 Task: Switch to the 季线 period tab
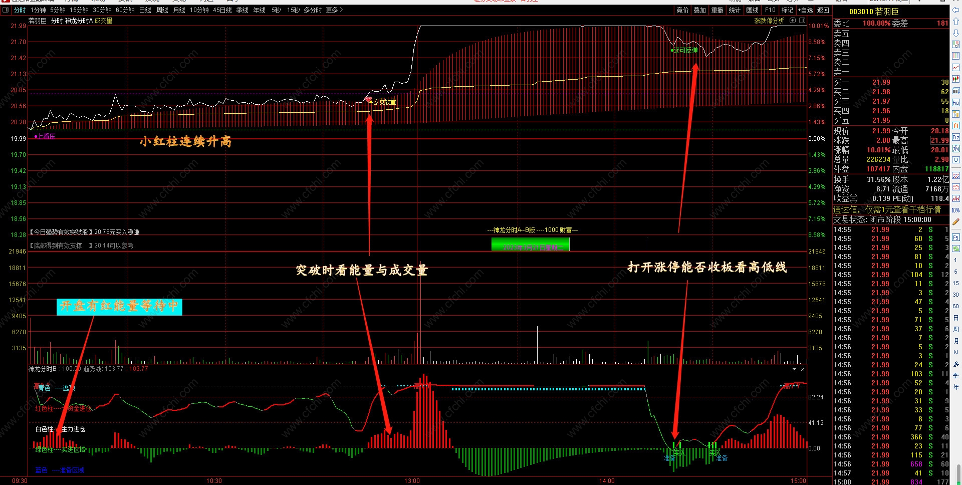[243, 10]
